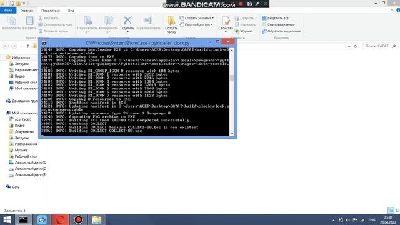This screenshot has height=225, width=400.
Task: Select Избранное in navigation pane
Action: 21,57
